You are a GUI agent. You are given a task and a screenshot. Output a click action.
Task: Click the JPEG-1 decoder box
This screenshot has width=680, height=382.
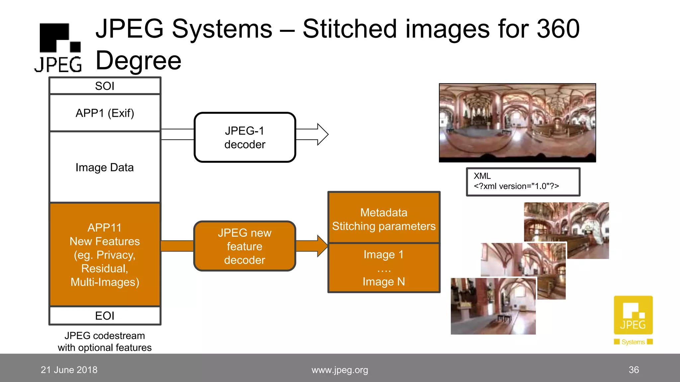(245, 138)
